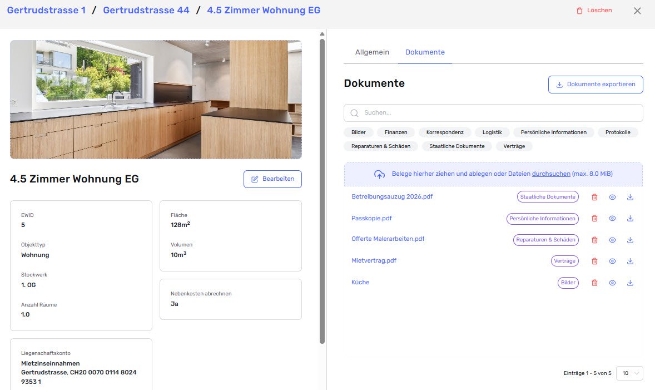Click Staatliche Dokumente tag on Betreibungsauzug row
655x390 pixels.
pyautogui.click(x=548, y=197)
